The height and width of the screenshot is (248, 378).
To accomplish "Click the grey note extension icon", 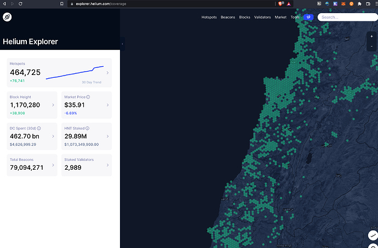I will [x=319, y=4].
